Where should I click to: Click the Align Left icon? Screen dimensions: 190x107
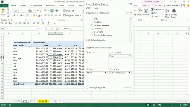(x=45, y=15)
